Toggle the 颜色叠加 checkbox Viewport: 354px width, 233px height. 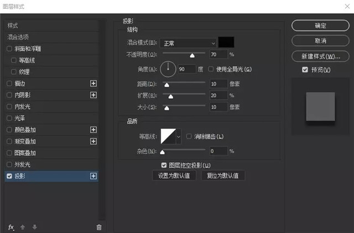(x=9, y=130)
